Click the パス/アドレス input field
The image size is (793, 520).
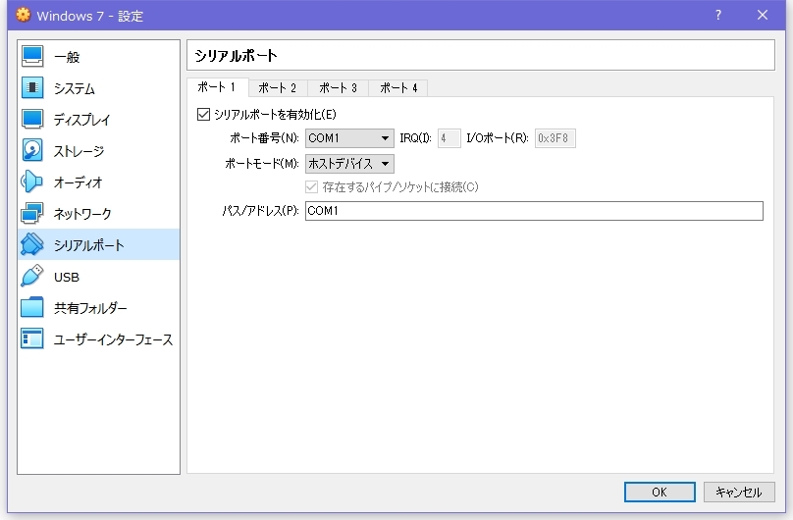(533, 211)
